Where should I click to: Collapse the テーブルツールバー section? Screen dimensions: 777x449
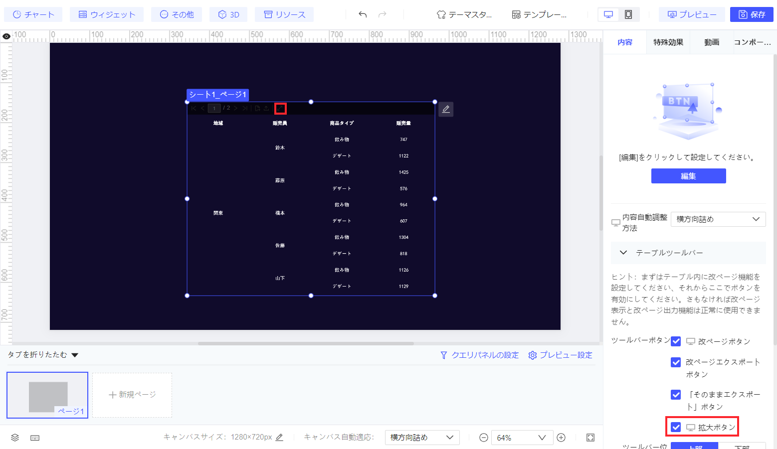tap(688, 253)
